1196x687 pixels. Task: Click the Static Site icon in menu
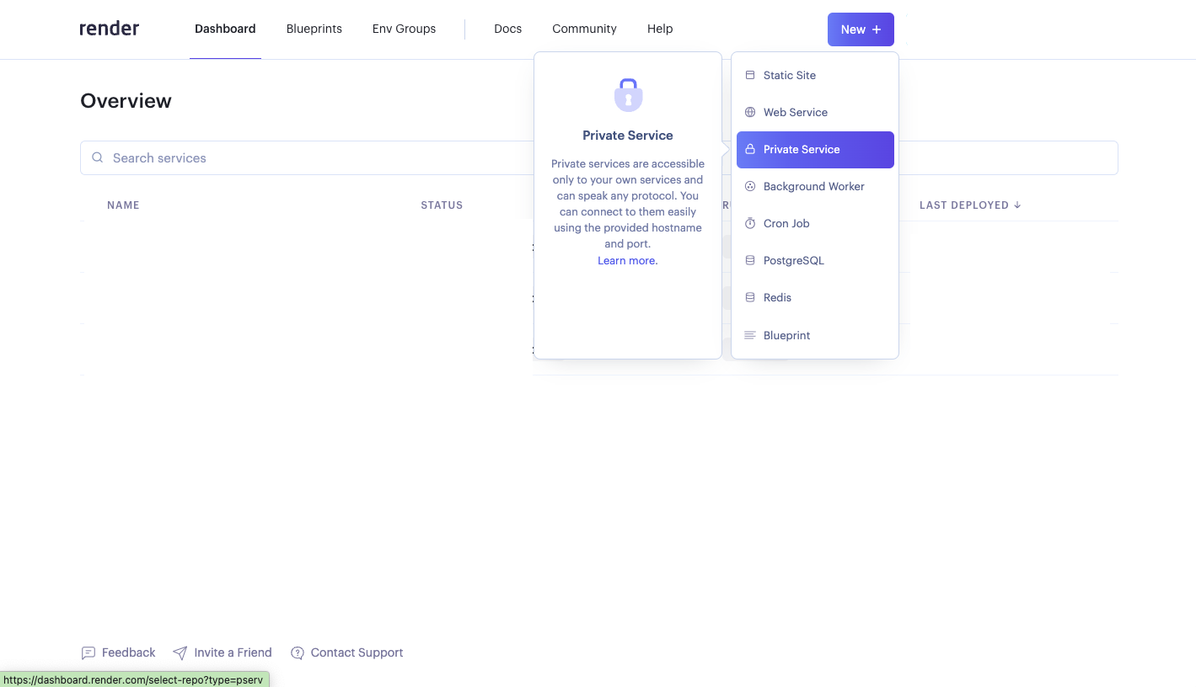pyautogui.click(x=750, y=75)
